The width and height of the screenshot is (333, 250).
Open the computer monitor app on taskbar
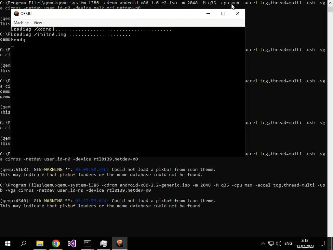pyautogui.click(x=104, y=243)
